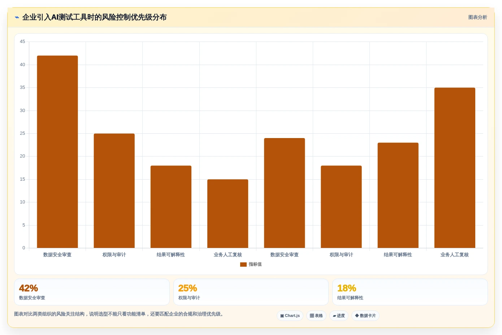Click the bar valued 15 for 业务人工复核

click(x=228, y=214)
